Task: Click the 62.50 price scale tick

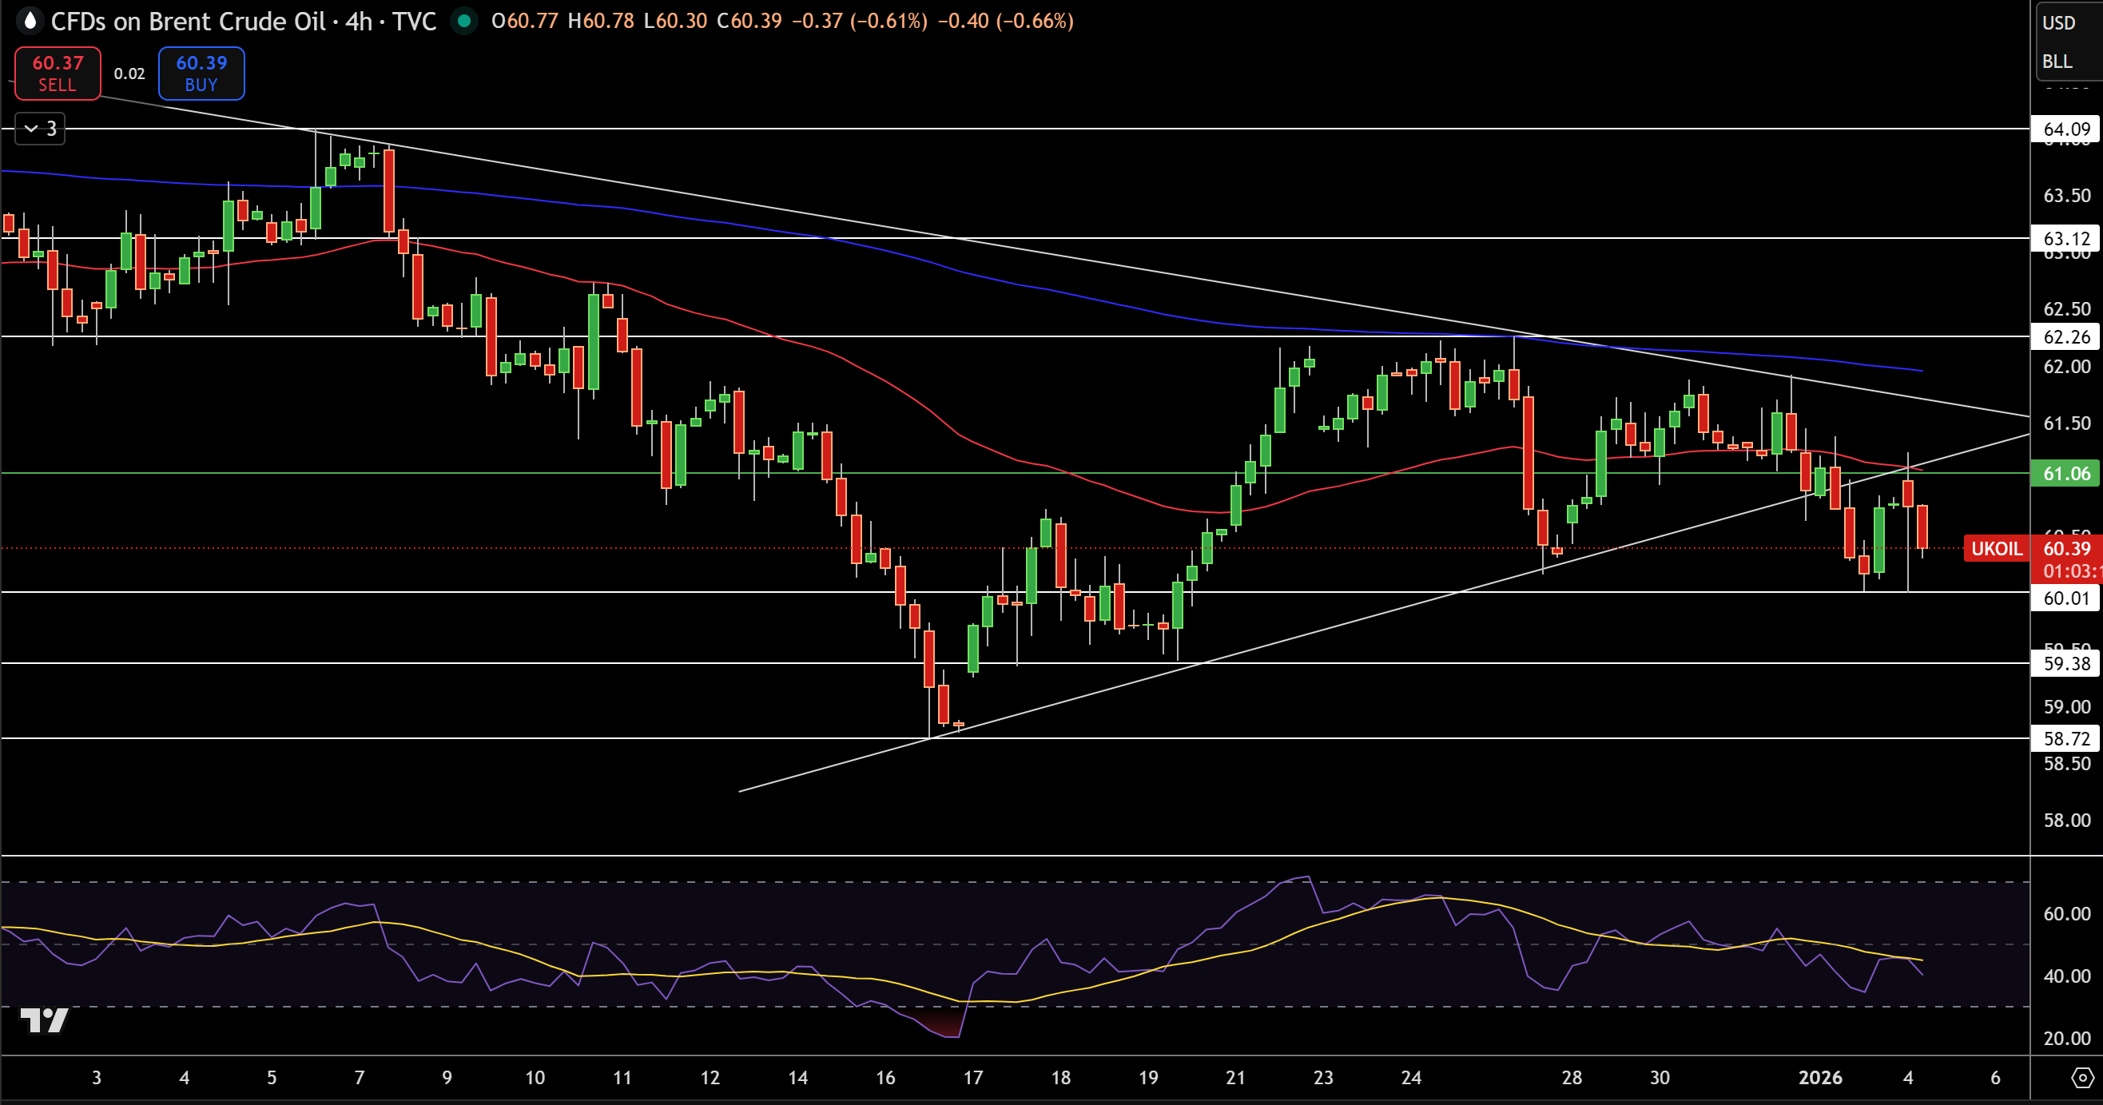Action: tap(2066, 308)
